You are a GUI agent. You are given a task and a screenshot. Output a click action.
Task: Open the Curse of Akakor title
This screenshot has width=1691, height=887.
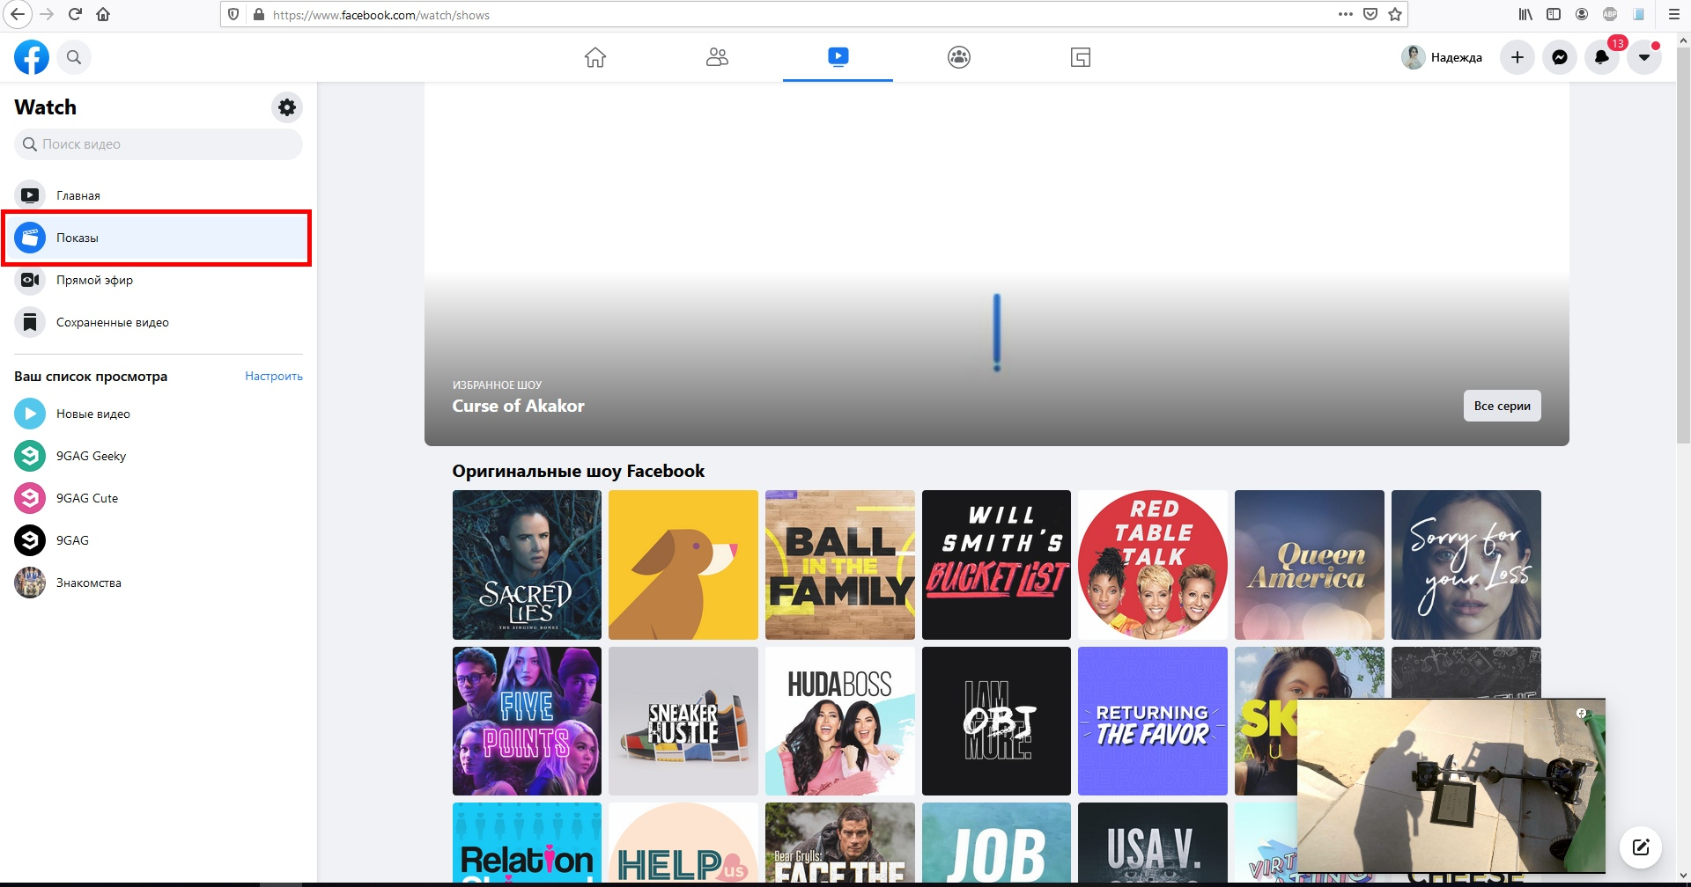(x=518, y=406)
